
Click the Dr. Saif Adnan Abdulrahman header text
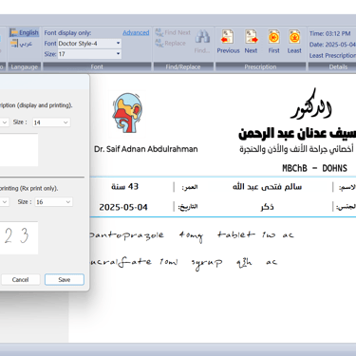click(146, 149)
